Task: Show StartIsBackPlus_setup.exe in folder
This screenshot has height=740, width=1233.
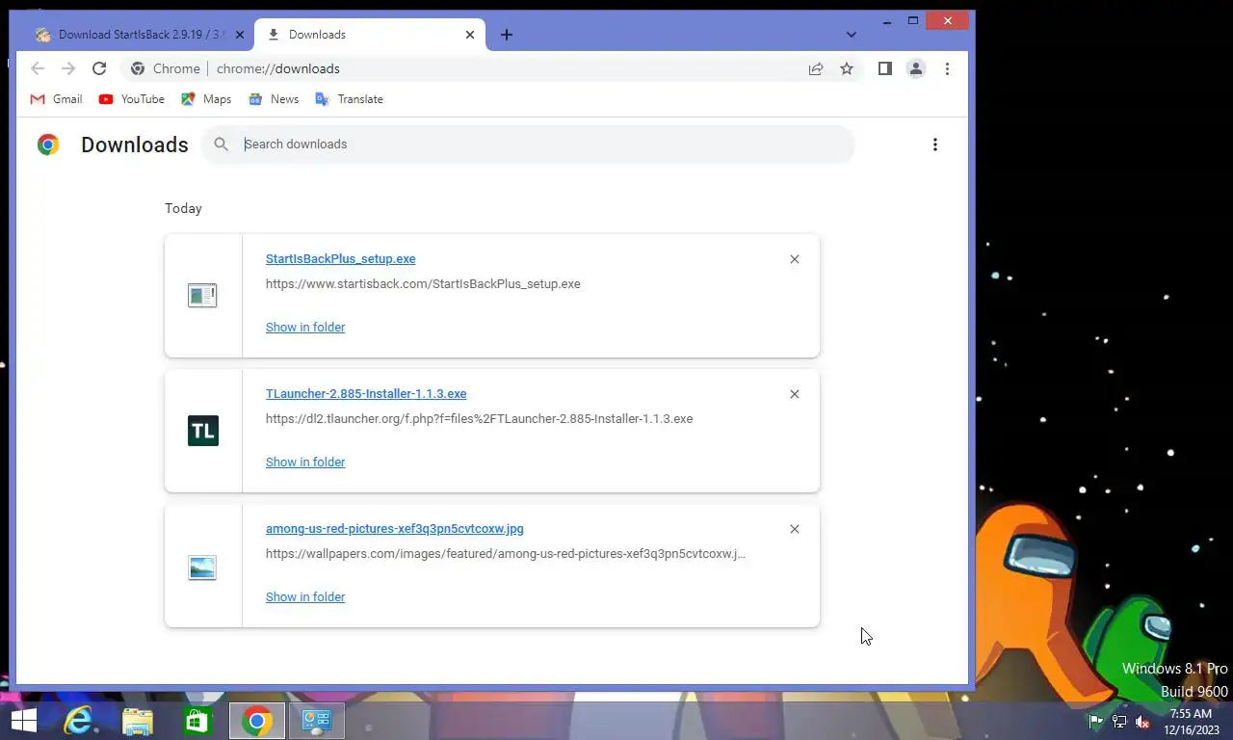Action: (305, 328)
